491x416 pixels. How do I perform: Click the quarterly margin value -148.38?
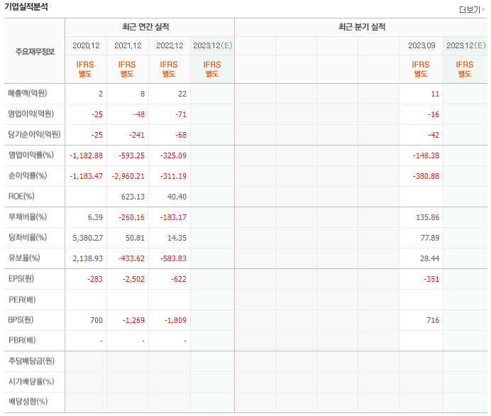(426, 155)
